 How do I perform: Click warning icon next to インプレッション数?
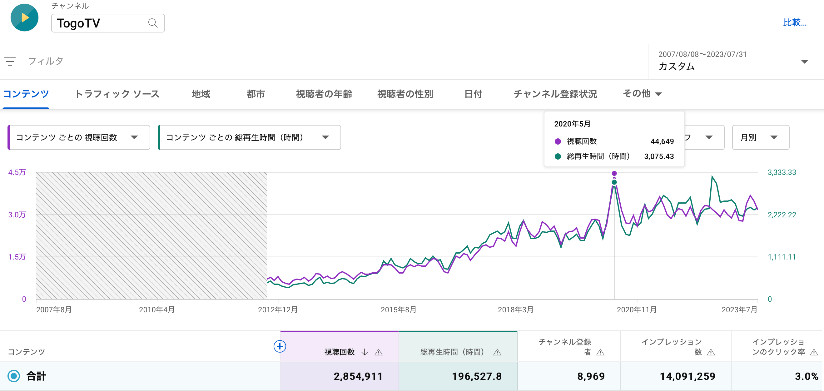(x=711, y=352)
